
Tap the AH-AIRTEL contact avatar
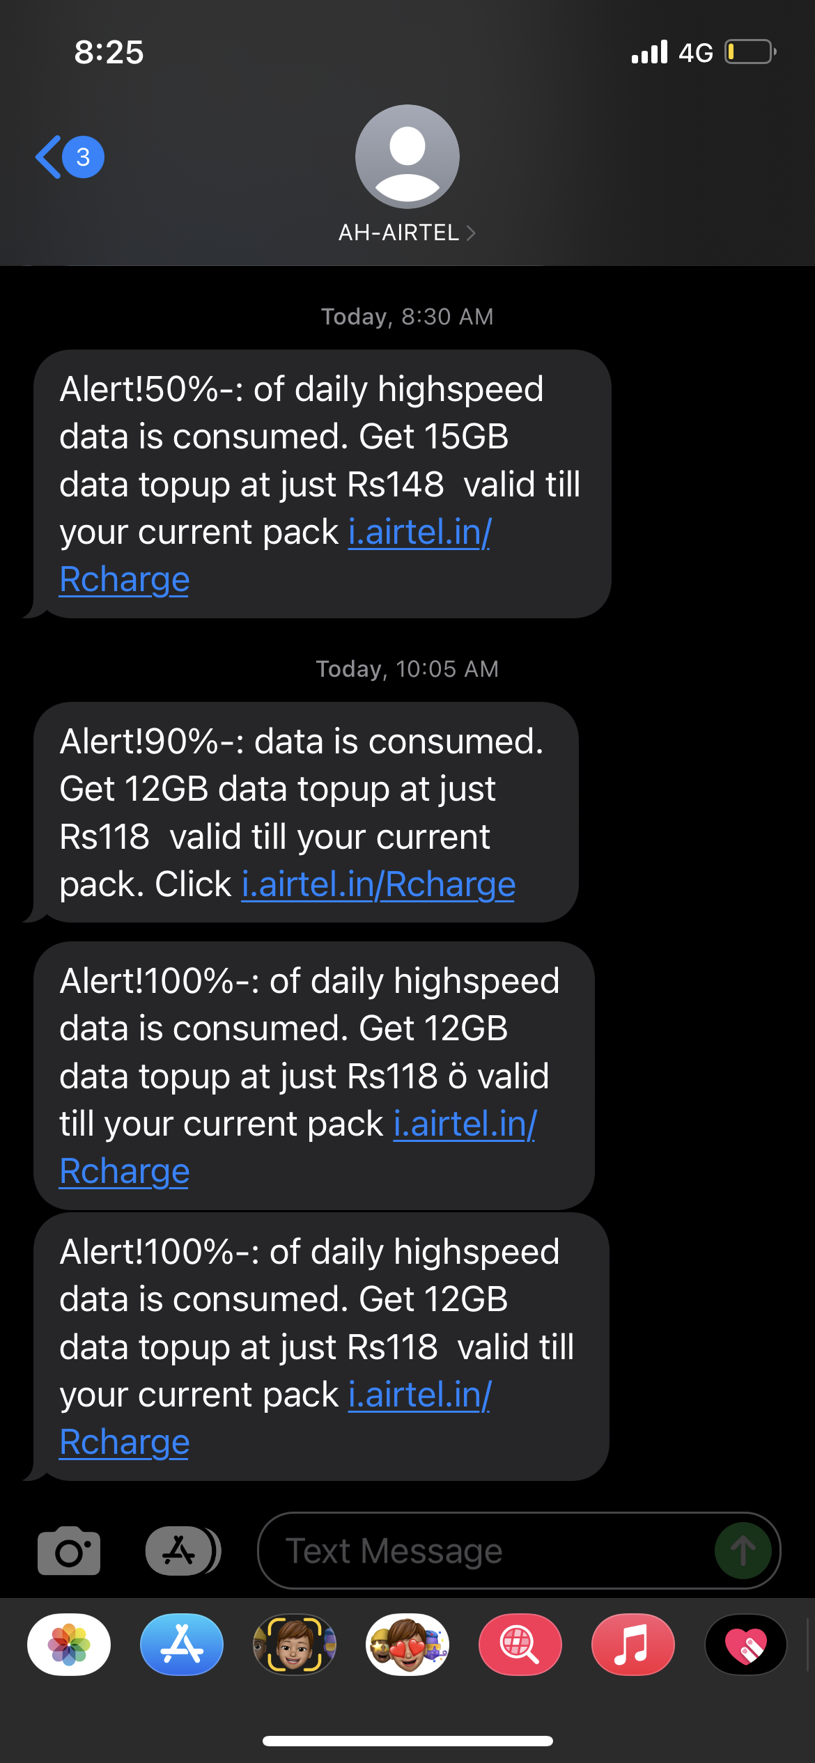click(x=407, y=157)
